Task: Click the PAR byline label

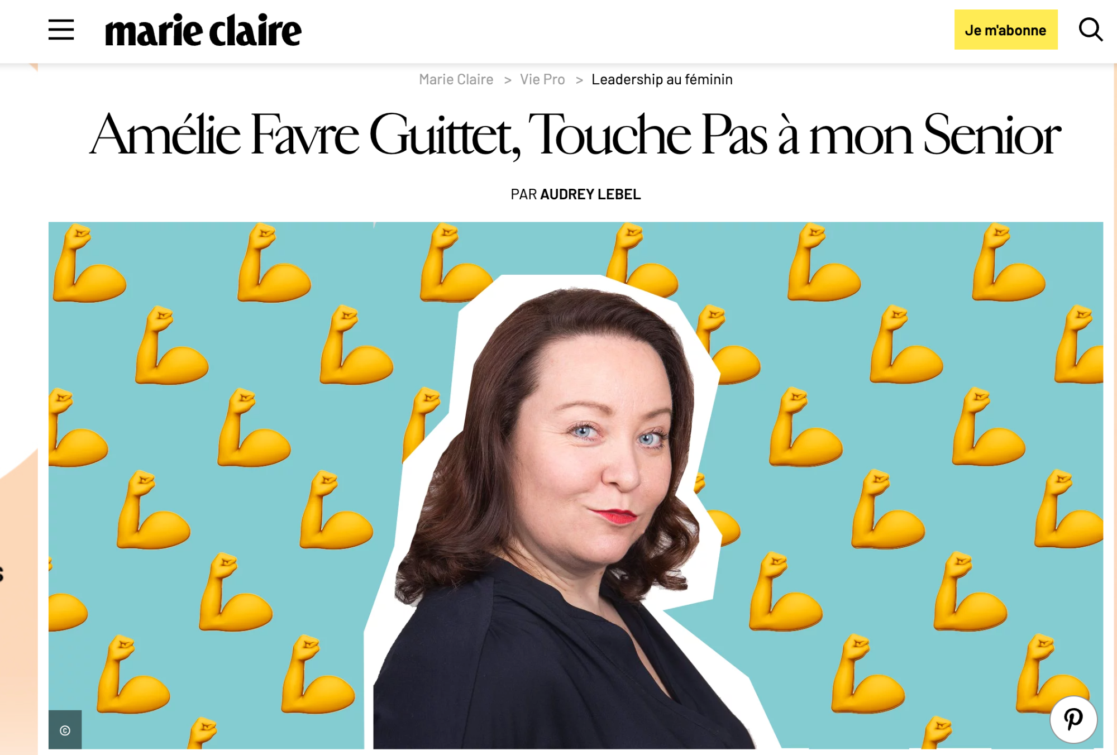Action: pos(523,194)
